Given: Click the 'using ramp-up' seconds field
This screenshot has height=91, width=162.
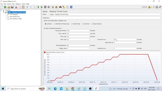Looking at the screenshot, I should click(x=125, y=42).
